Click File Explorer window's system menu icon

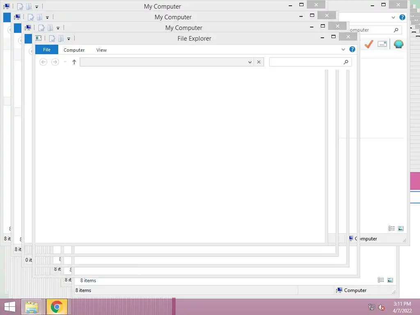point(38,38)
